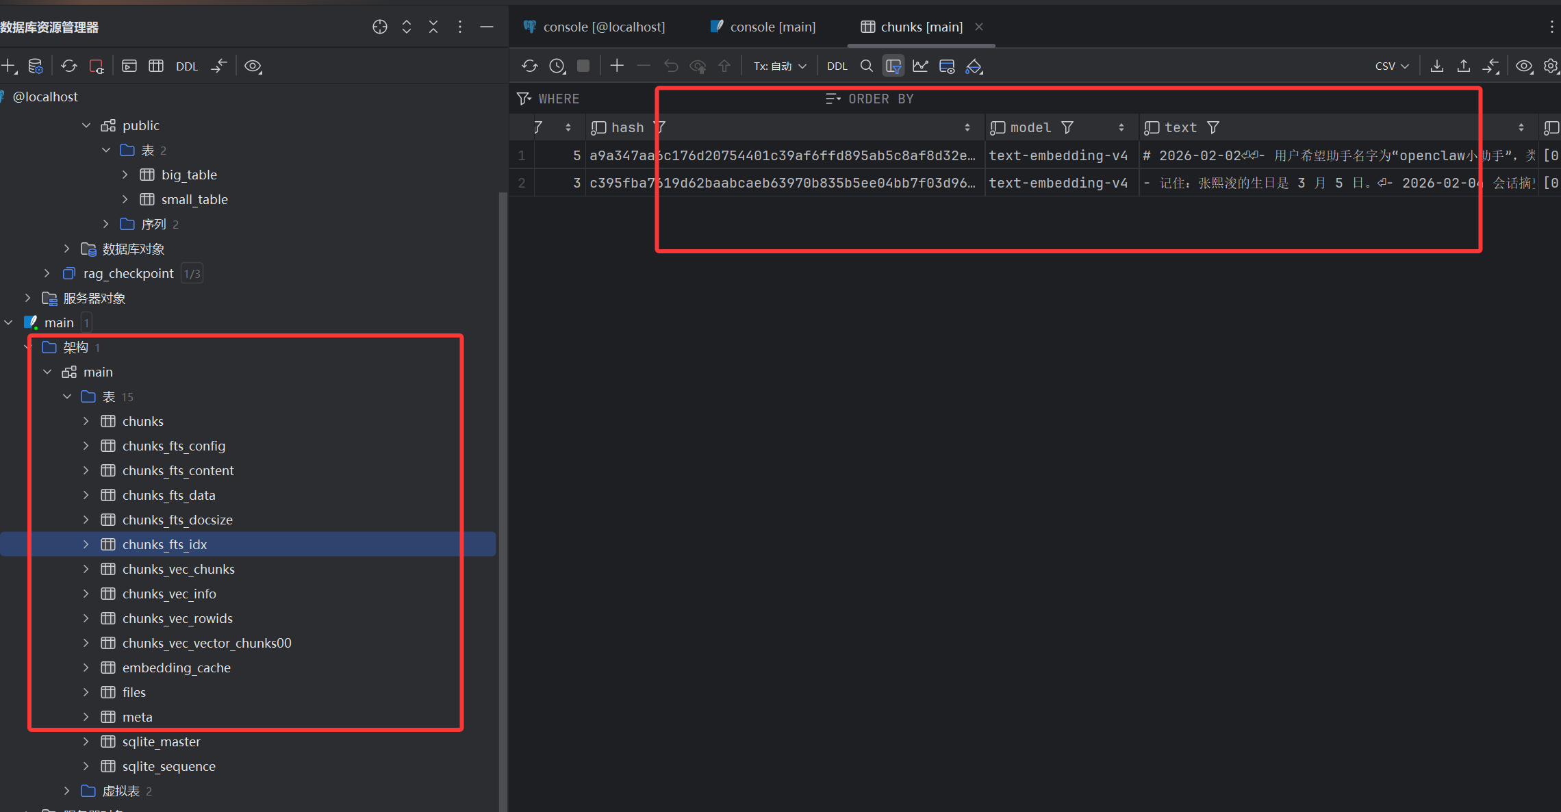
Task: Toggle the eye view icon in data editor
Action: click(x=1523, y=66)
